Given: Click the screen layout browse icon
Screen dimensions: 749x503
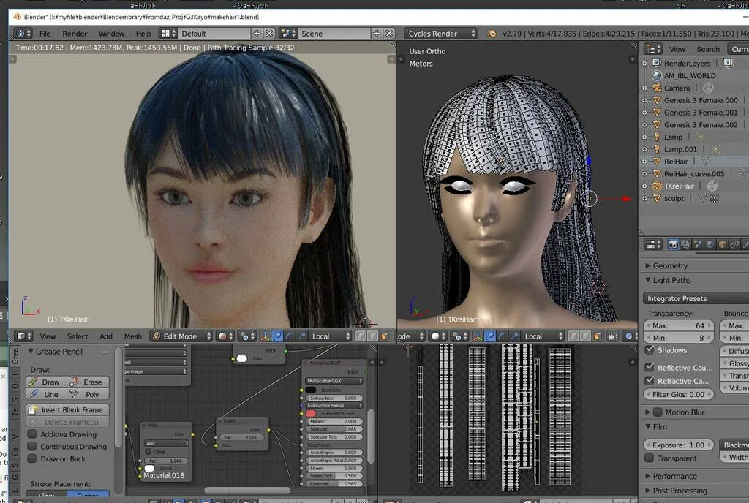Looking at the screenshot, I should click(x=168, y=34).
